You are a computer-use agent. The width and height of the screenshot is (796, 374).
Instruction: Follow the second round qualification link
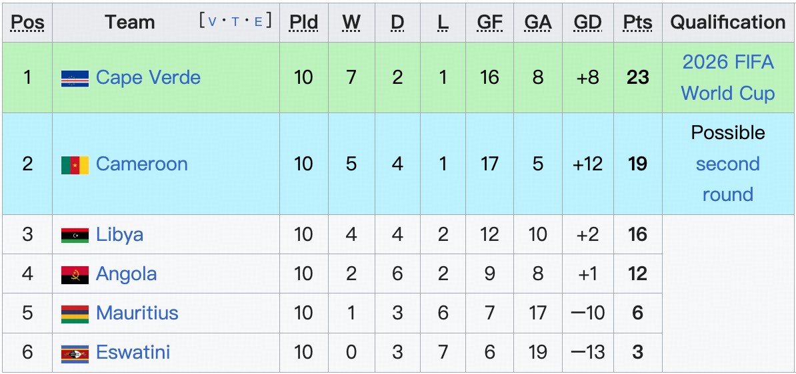coord(727,179)
